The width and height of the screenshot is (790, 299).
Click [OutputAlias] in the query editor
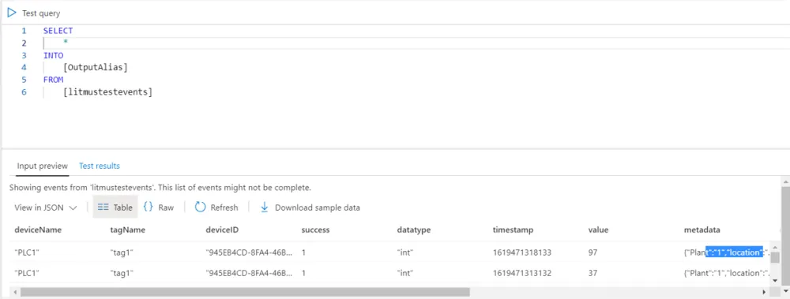[96, 67]
